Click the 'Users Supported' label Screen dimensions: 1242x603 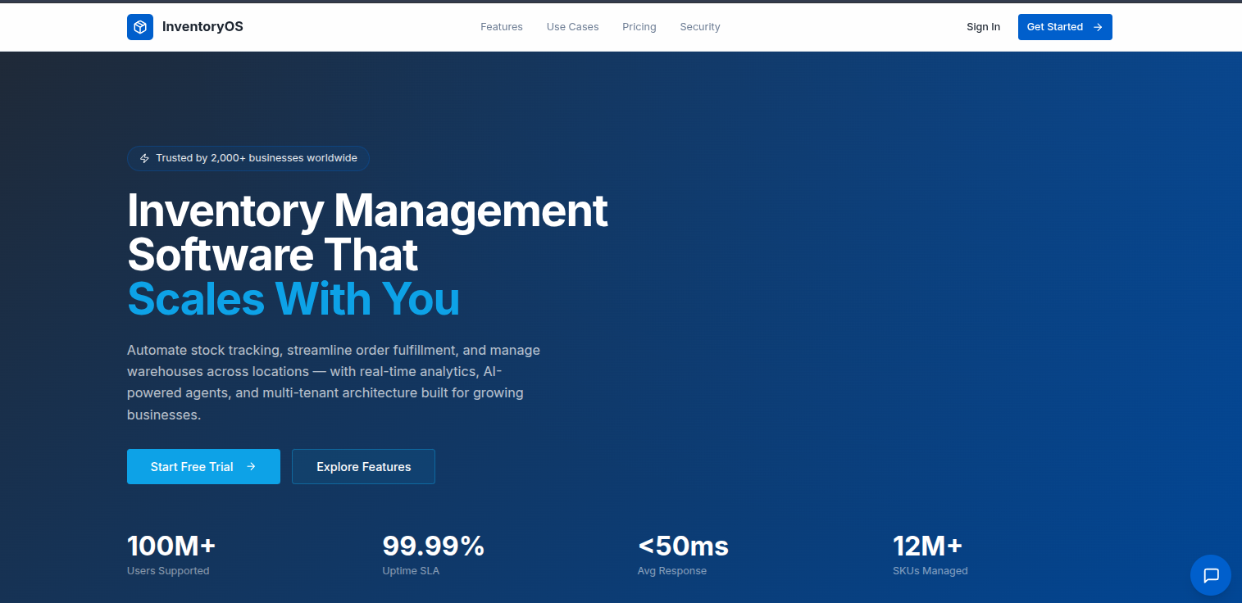tap(168, 571)
